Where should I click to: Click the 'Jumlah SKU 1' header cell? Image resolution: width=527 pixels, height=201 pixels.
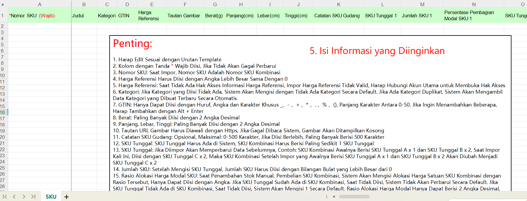tap(422, 16)
